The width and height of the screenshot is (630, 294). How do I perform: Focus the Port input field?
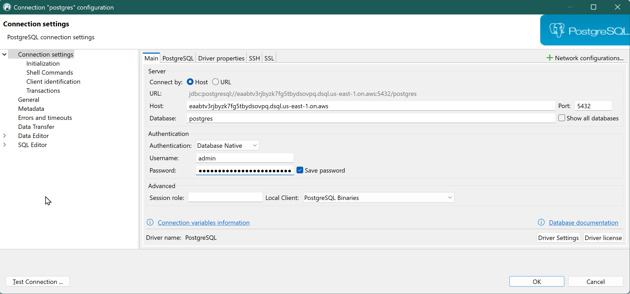tap(593, 106)
